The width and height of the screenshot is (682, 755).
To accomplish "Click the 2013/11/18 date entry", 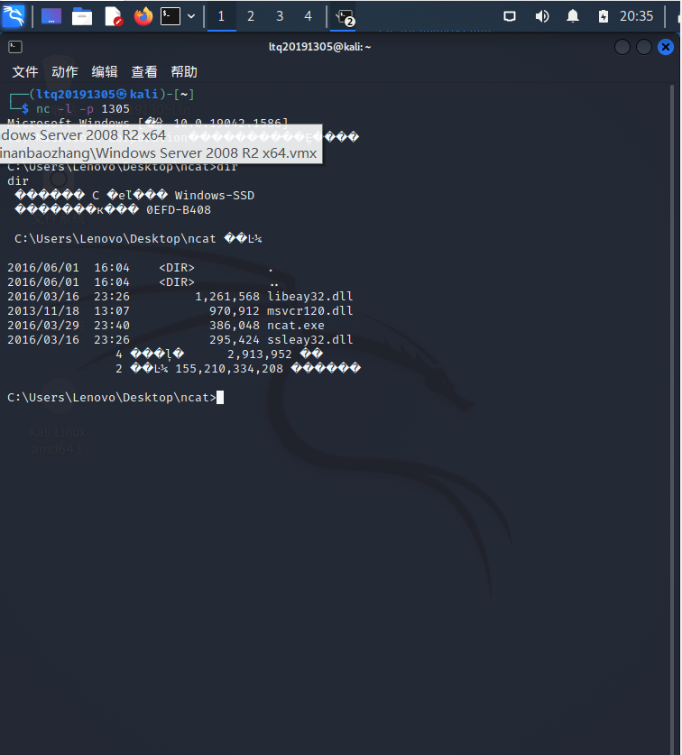I will [x=43, y=311].
